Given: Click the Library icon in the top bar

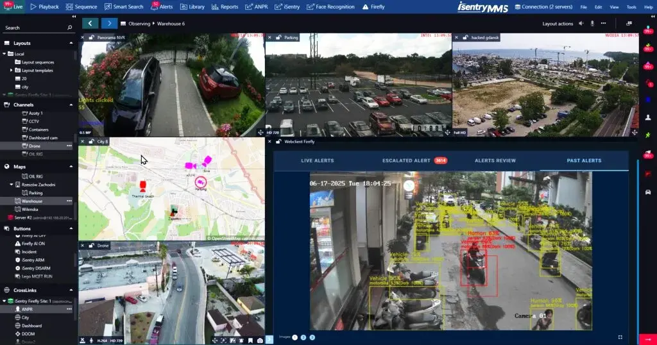Looking at the screenshot, I should pyautogui.click(x=192, y=6).
